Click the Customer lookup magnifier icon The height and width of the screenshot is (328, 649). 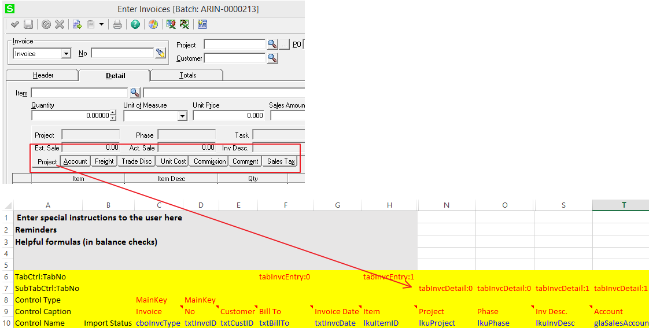click(x=272, y=58)
